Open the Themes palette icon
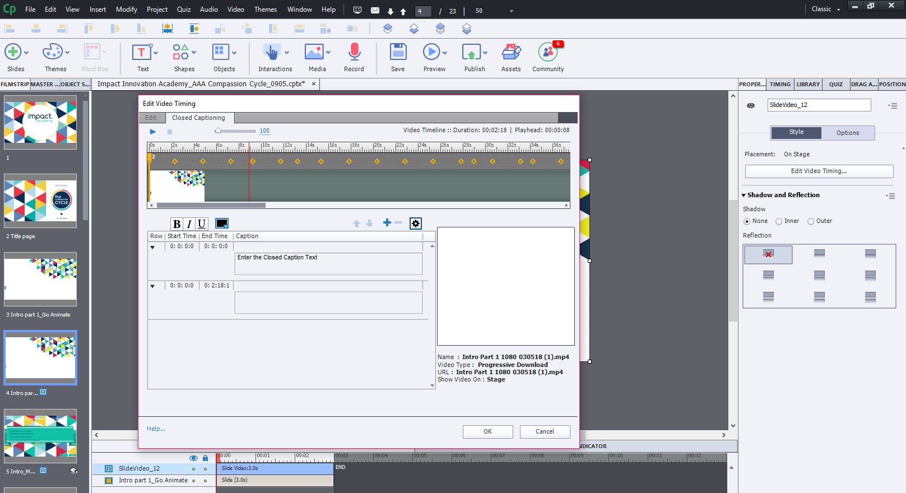 pos(52,52)
